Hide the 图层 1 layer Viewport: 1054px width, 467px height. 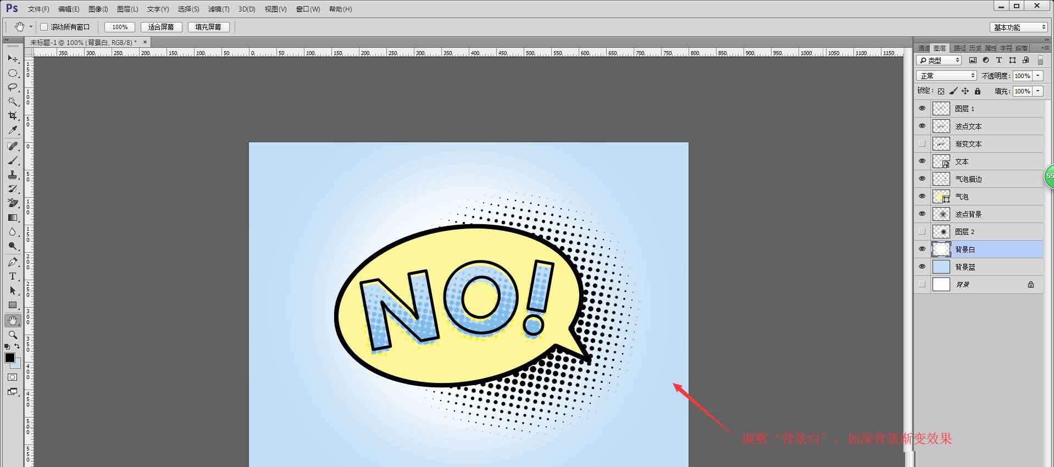922,109
